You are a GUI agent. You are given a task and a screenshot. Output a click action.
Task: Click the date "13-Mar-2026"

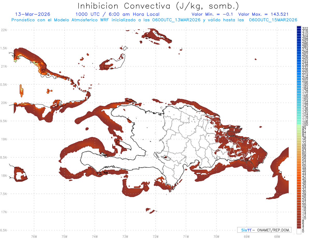coord(33,14)
